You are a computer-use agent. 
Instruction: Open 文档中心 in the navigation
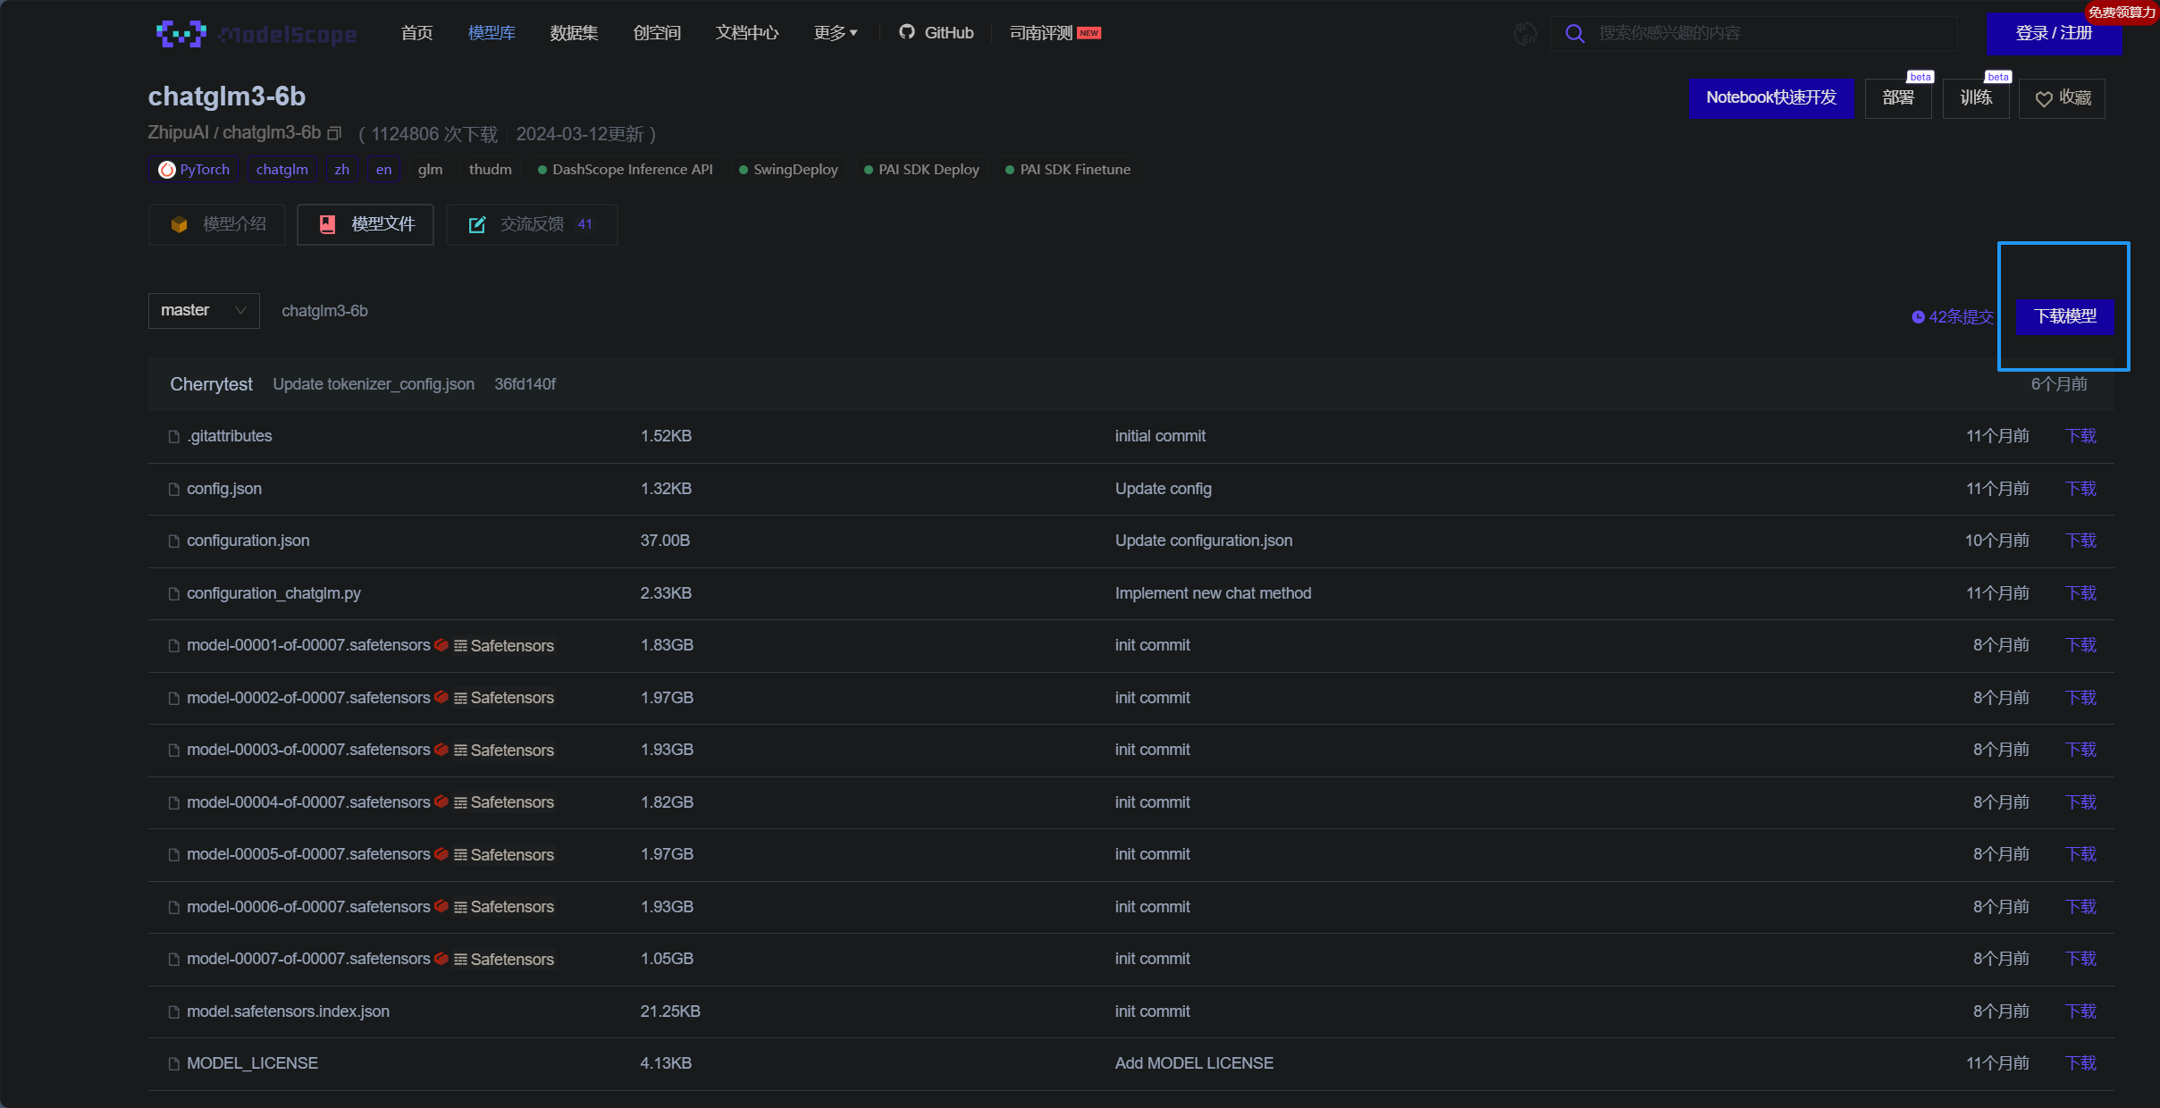tap(747, 33)
